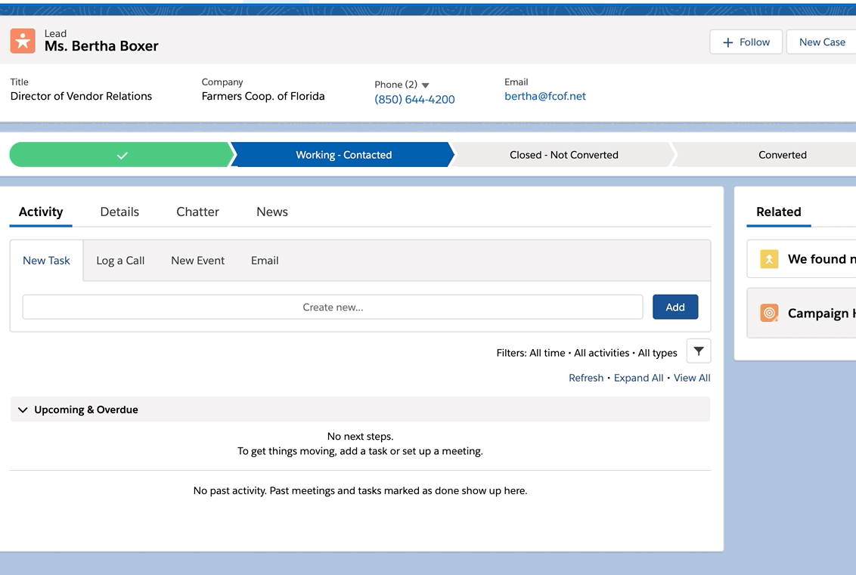Click the Create new... task field
Viewport: 856px width, 575px height.
[x=333, y=307]
